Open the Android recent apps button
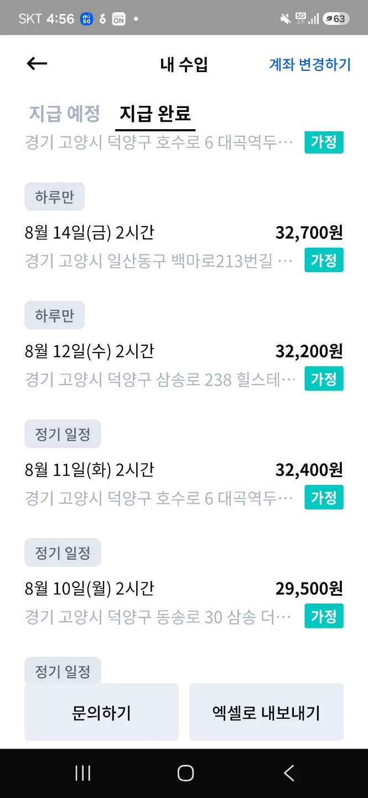368x798 pixels. (x=83, y=773)
